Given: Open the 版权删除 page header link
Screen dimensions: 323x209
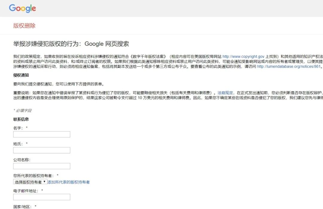Looking at the screenshot, I should coord(25,26).
